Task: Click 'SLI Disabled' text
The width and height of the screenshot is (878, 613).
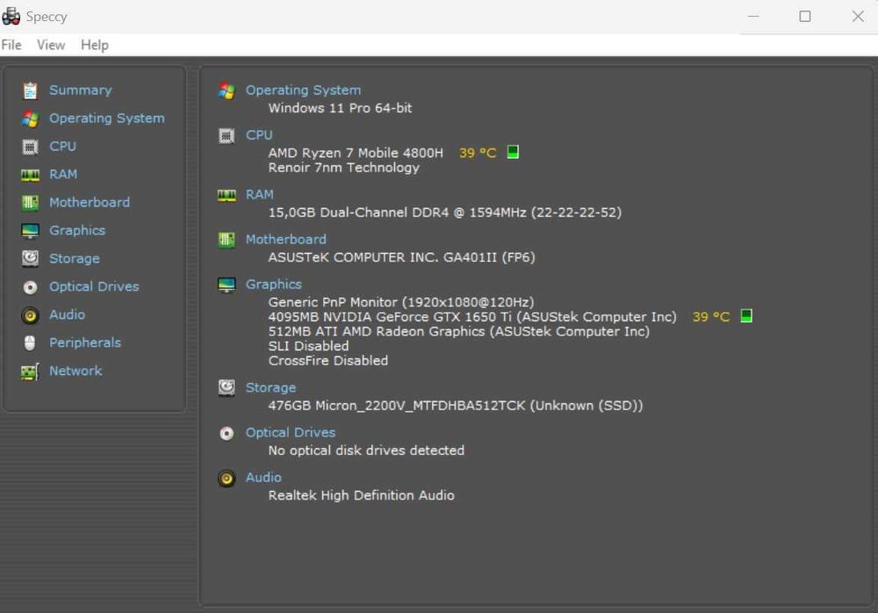Action: click(x=308, y=346)
